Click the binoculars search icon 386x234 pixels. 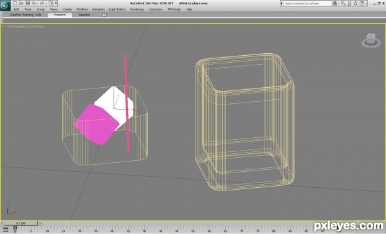335,3
